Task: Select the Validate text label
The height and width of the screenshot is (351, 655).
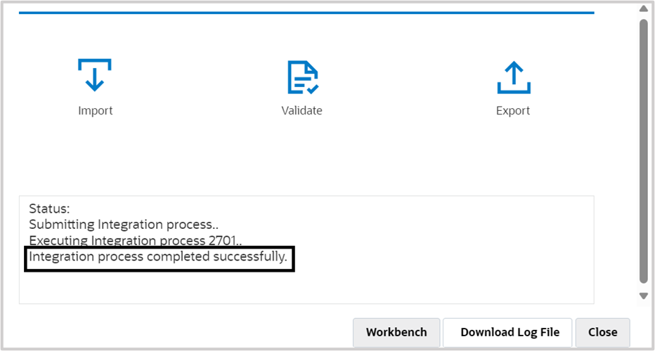Action: [x=302, y=111]
